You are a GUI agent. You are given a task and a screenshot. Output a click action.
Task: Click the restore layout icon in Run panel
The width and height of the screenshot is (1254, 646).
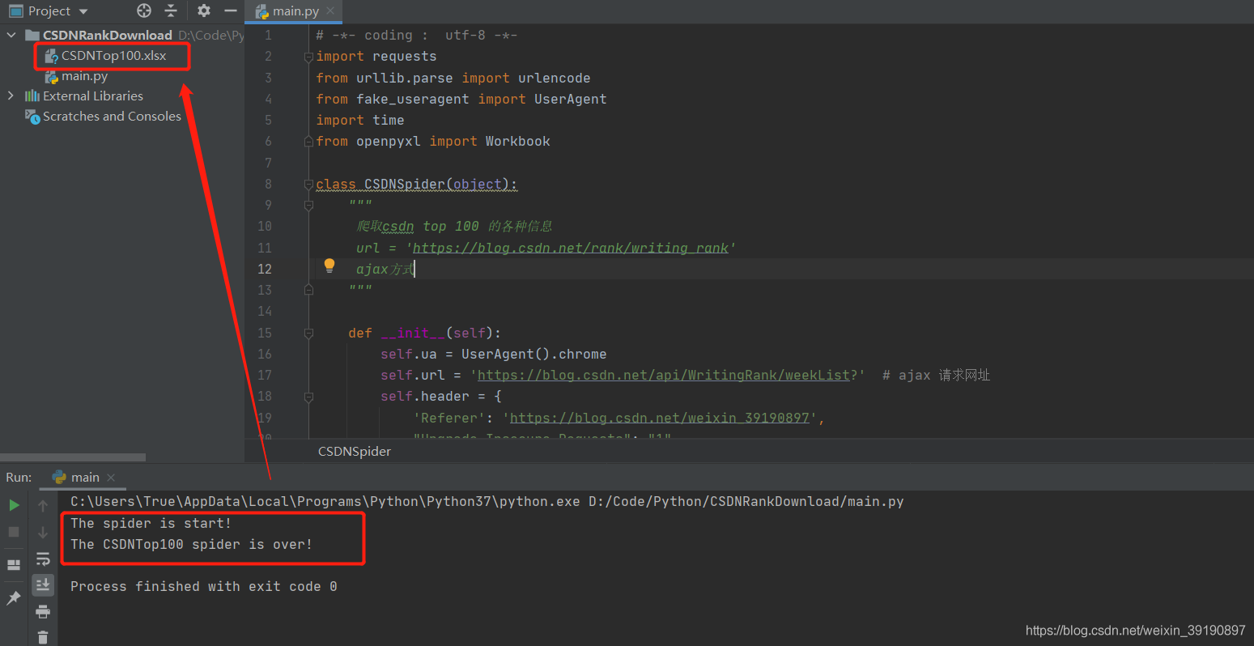coord(14,564)
